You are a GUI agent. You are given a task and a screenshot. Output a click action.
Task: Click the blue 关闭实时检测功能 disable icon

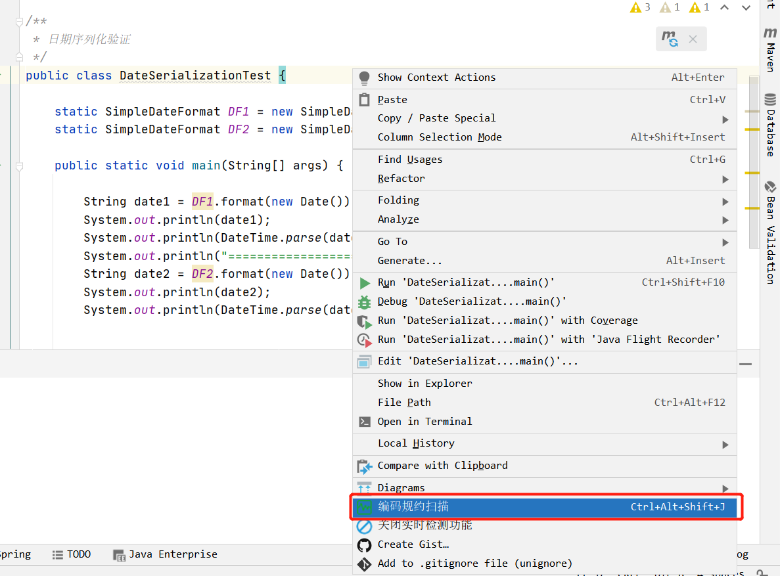pos(364,526)
